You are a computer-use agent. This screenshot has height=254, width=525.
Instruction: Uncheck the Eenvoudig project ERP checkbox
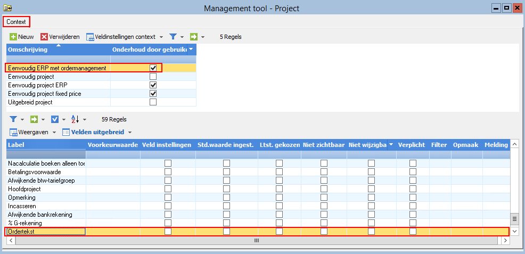[153, 85]
